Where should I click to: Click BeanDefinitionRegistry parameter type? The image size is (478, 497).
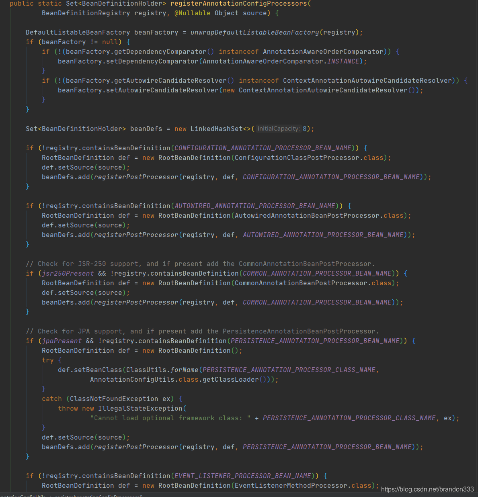(86, 13)
